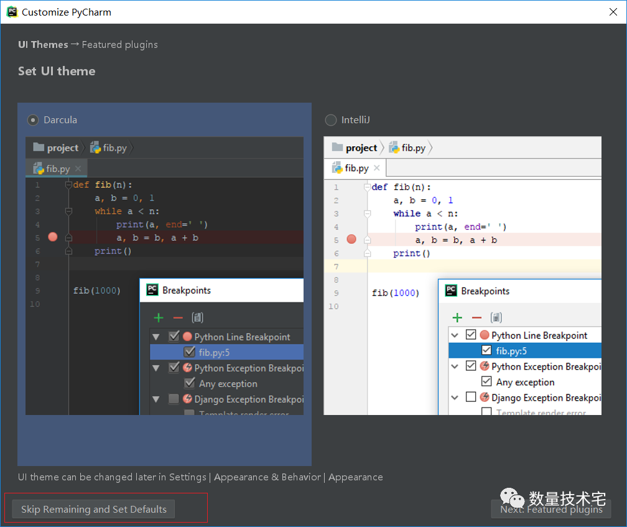
Task: Collapse Django Exception Breakpoint node in Darcula preview
Action: (x=156, y=399)
